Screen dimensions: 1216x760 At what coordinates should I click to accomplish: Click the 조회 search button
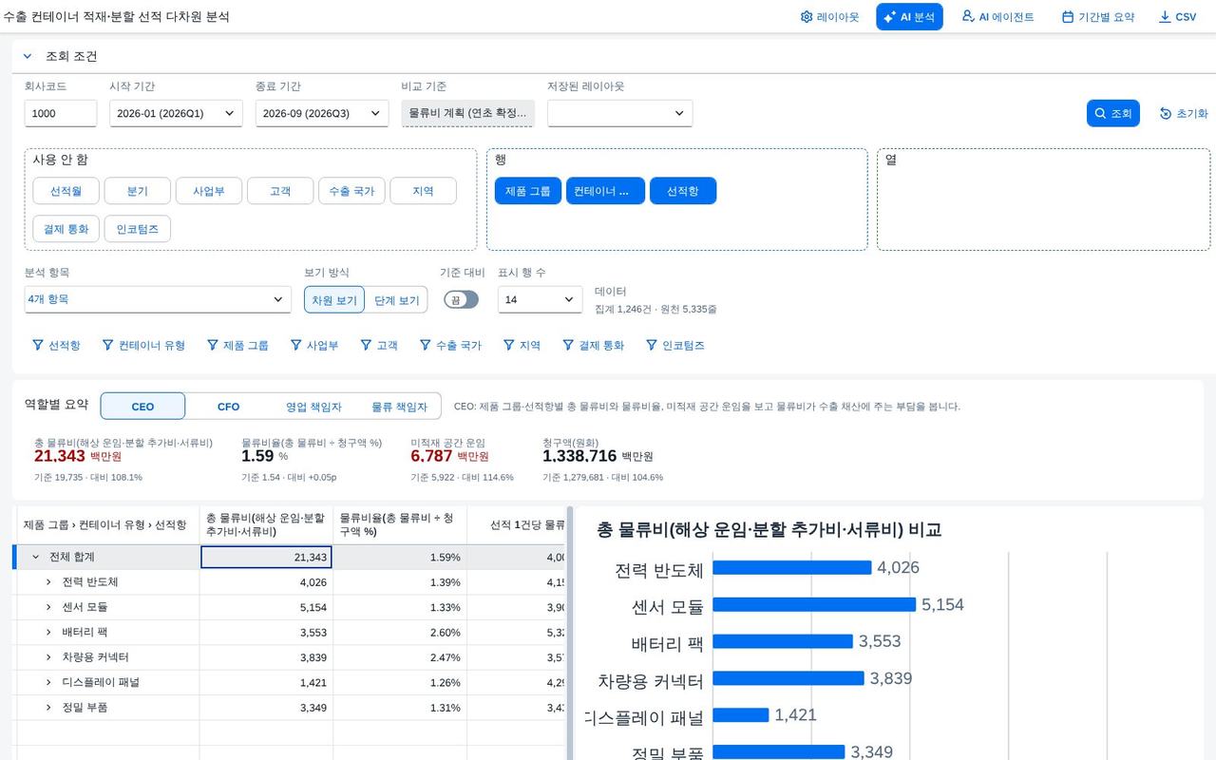point(1112,113)
